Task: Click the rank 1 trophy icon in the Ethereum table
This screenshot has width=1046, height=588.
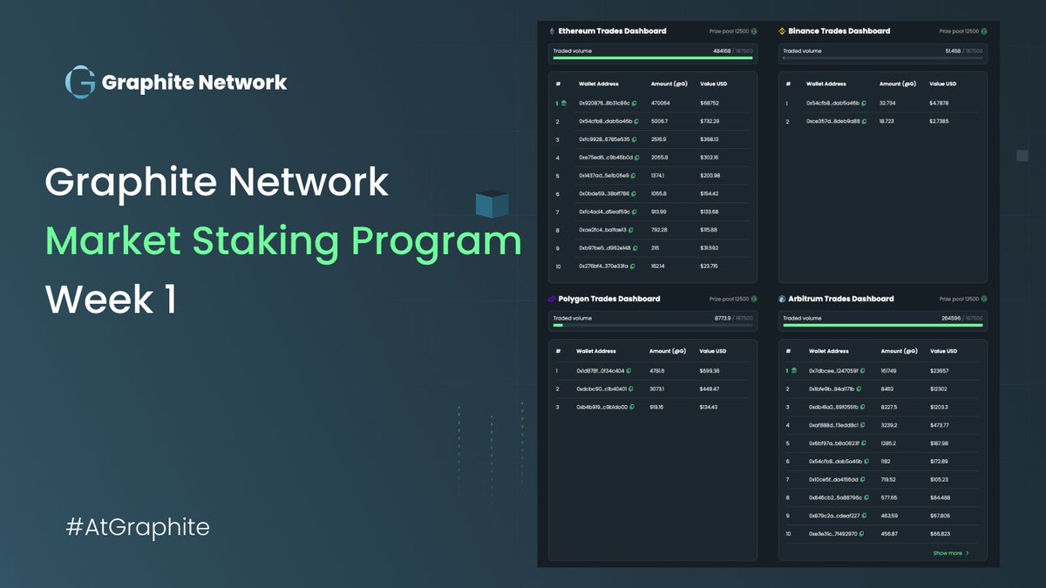Action: 564,103
